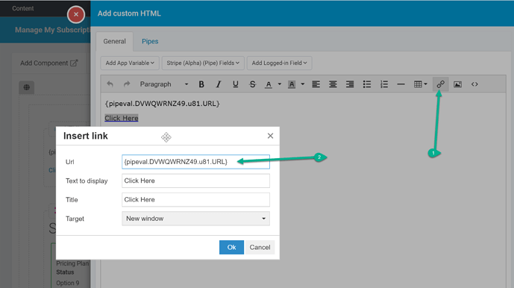514x288 pixels.
Task: Click the insert/edit link icon
Action: coord(441,84)
